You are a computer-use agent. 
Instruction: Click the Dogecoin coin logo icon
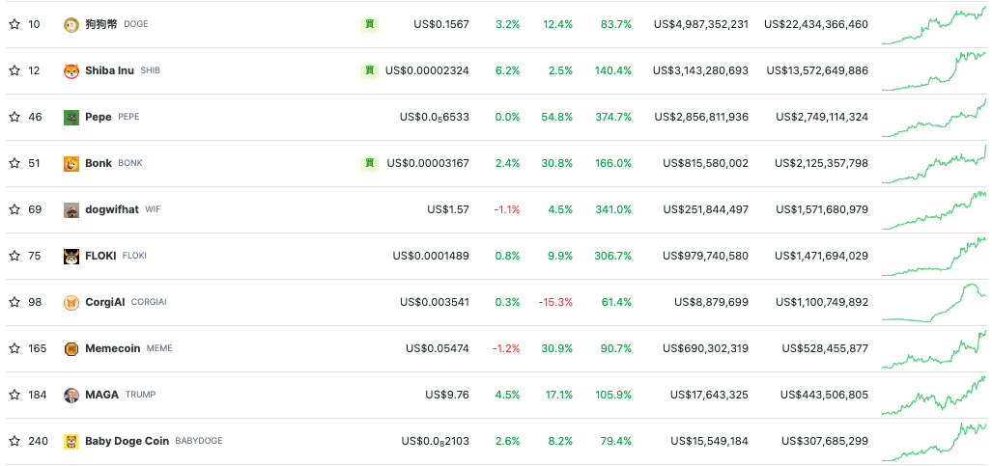(71, 24)
